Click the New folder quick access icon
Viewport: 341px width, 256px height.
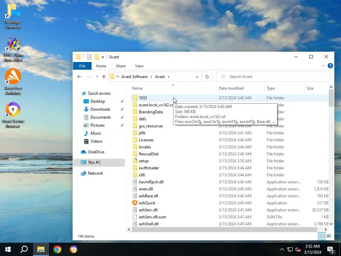tap(97, 57)
